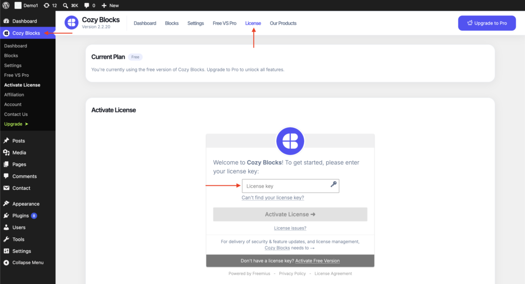Click the Activate License button
The width and height of the screenshot is (525, 284).
click(x=290, y=214)
